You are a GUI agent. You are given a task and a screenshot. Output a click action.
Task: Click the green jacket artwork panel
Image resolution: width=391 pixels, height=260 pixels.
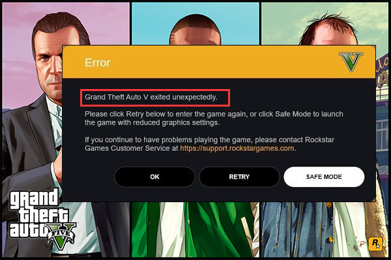coord(195,229)
